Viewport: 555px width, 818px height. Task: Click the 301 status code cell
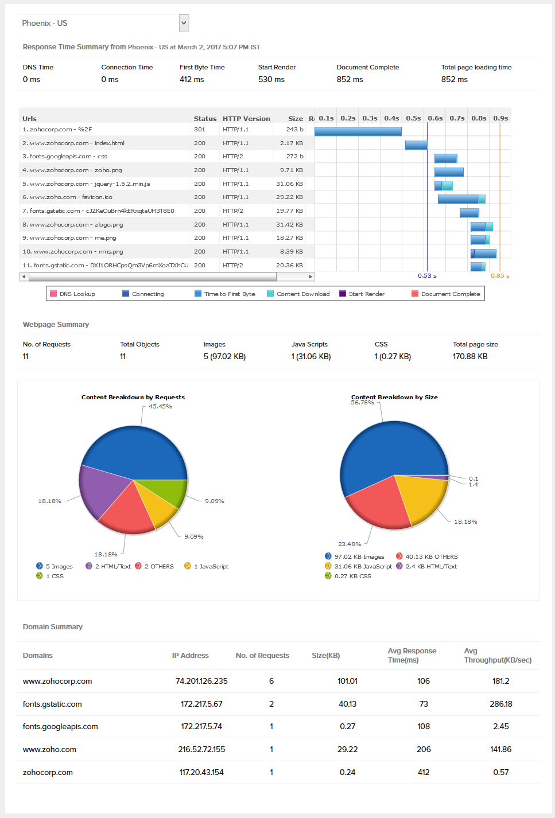point(200,130)
